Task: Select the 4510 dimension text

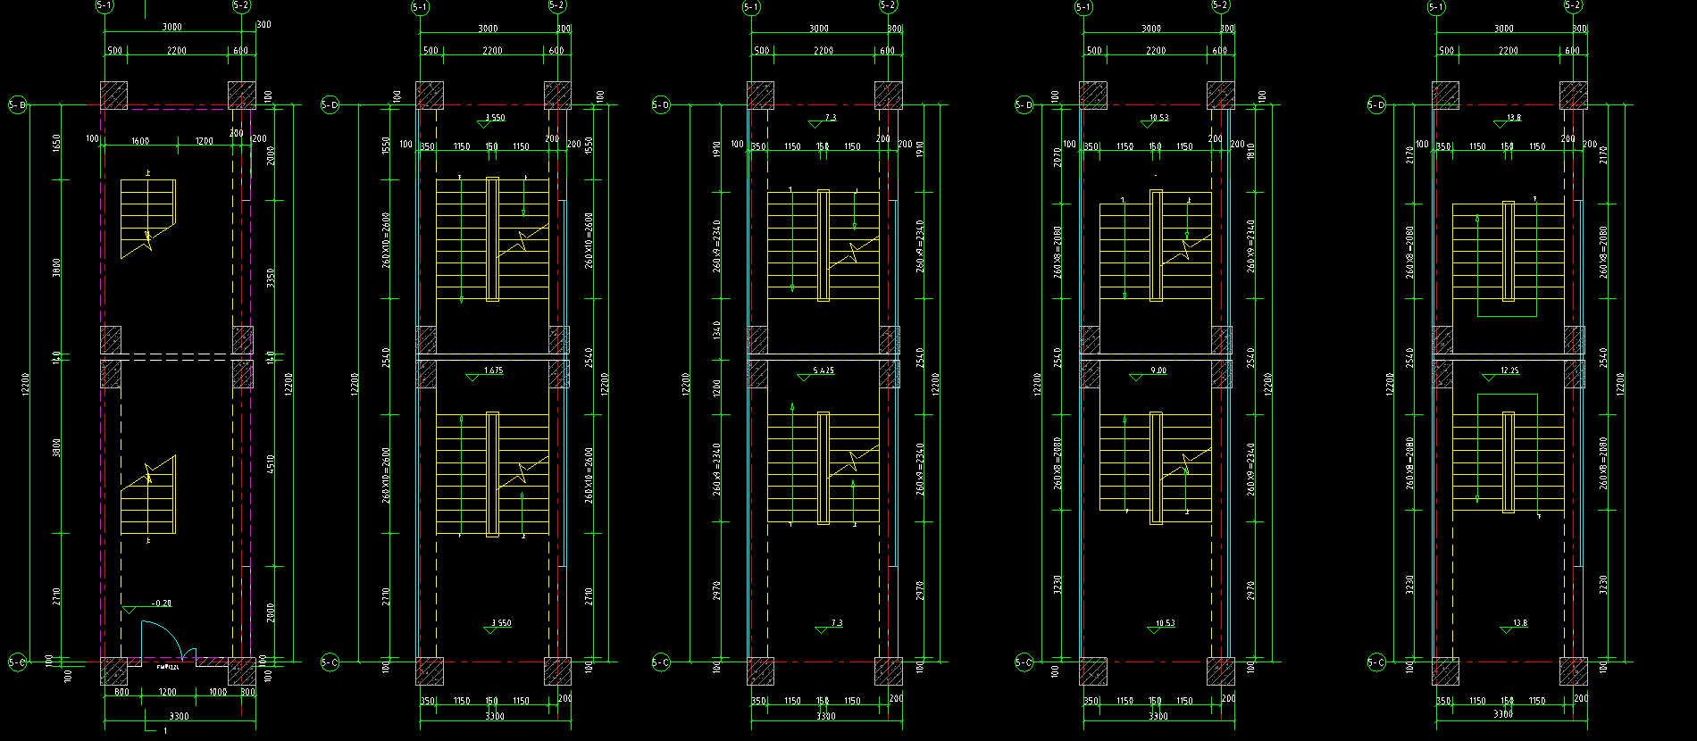Action: tap(270, 464)
